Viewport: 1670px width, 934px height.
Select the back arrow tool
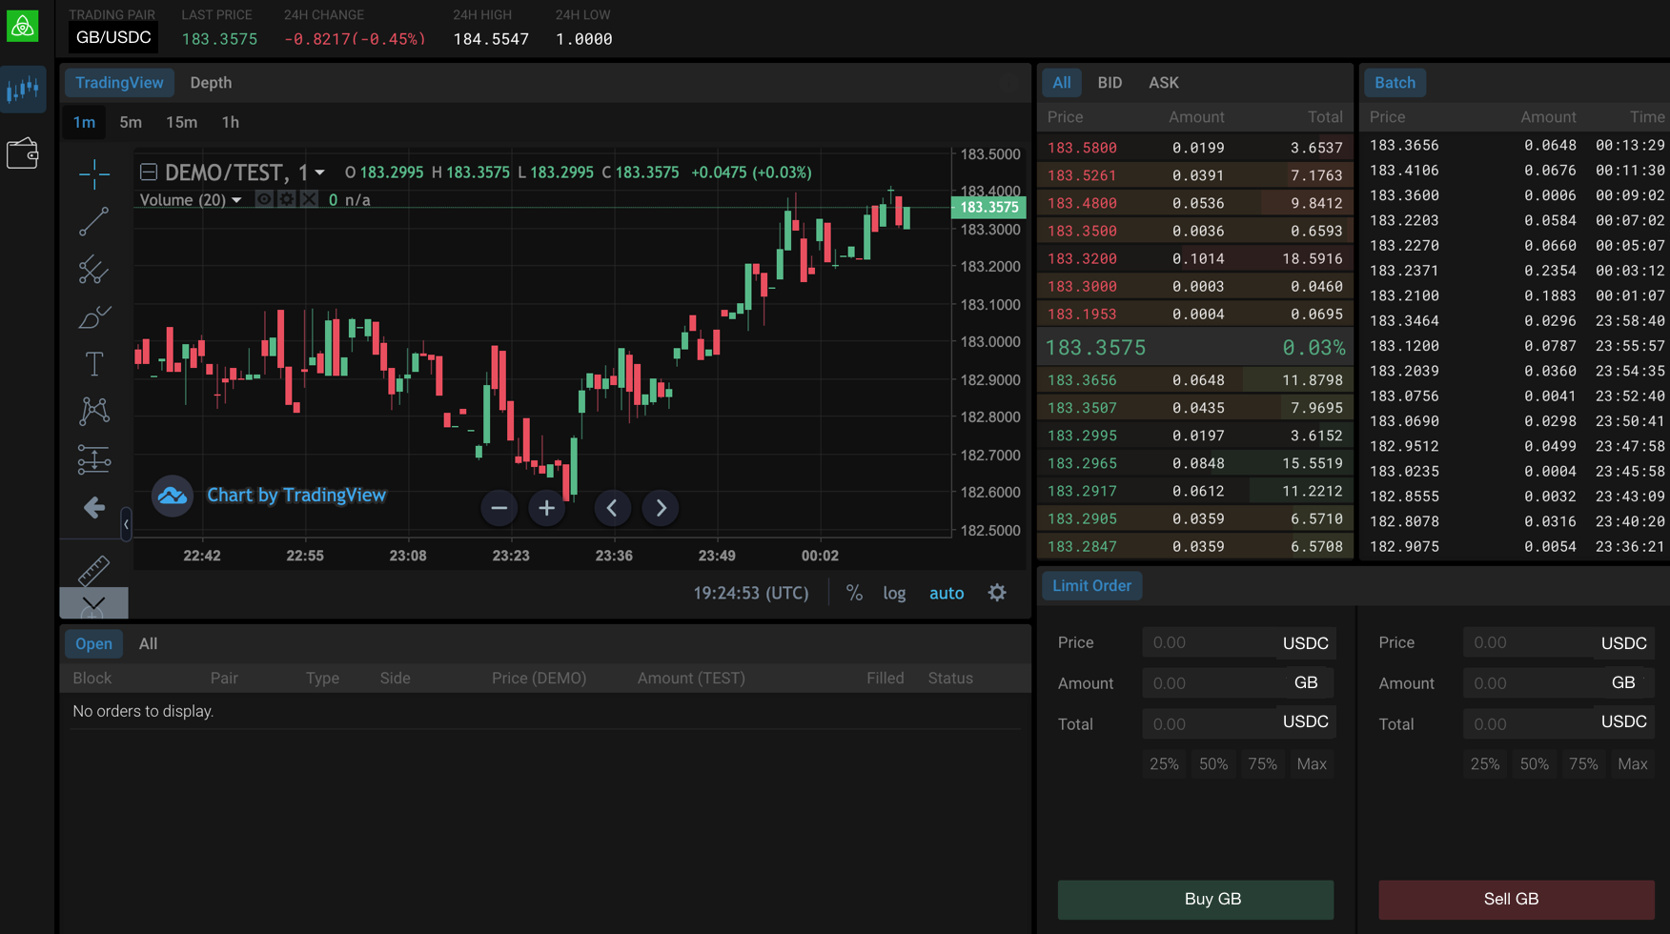point(93,507)
